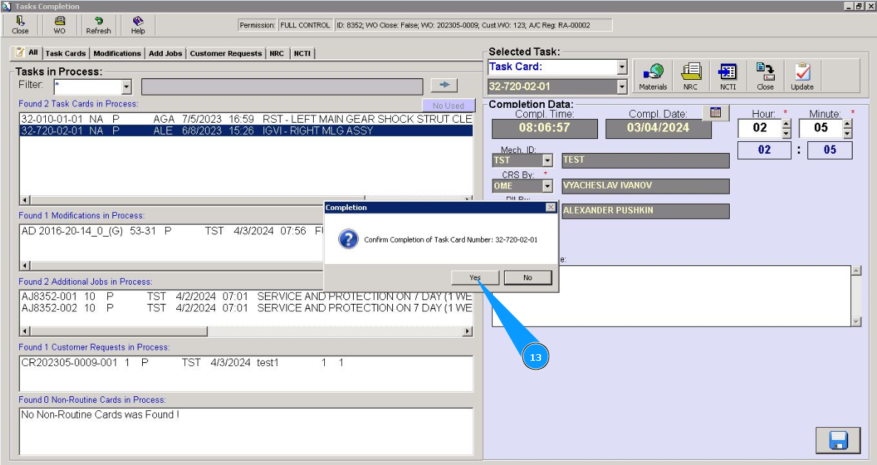877x465 pixels.
Task: Click the Compl. Date field 03/04/2024
Action: [659, 128]
